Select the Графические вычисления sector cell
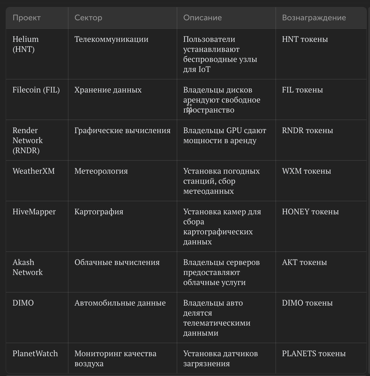 click(122, 131)
